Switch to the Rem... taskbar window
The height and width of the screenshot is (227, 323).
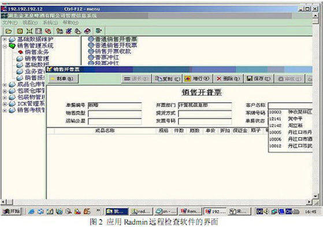coord(191,211)
